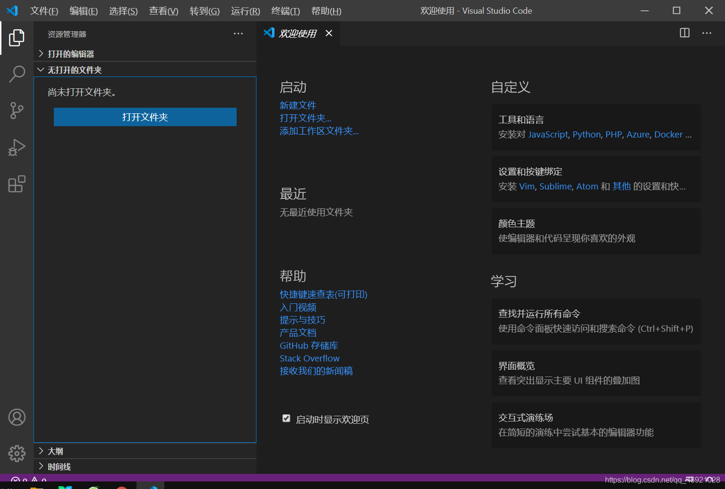The image size is (725, 489).
Task: Click the Docker link in 工具和语言
Action: coord(668,135)
